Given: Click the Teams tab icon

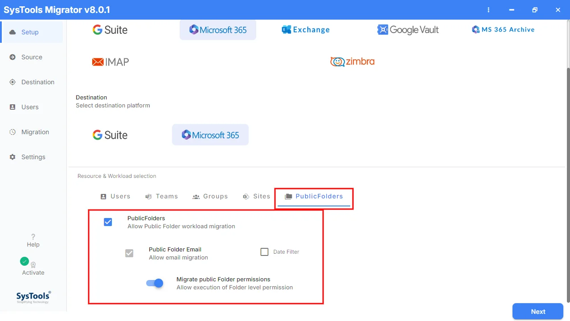Looking at the screenshot, I should pyautogui.click(x=148, y=197).
